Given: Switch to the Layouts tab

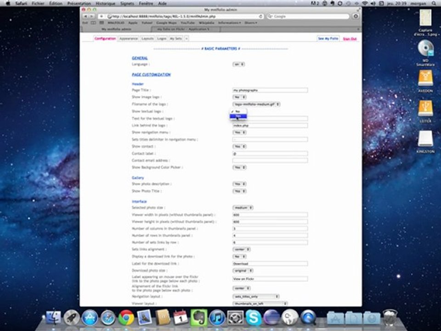Looking at the screenshot, I should (x=147, y=39).
